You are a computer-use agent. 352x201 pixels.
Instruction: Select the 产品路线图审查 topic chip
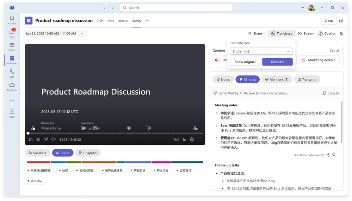tap(39, 170)
